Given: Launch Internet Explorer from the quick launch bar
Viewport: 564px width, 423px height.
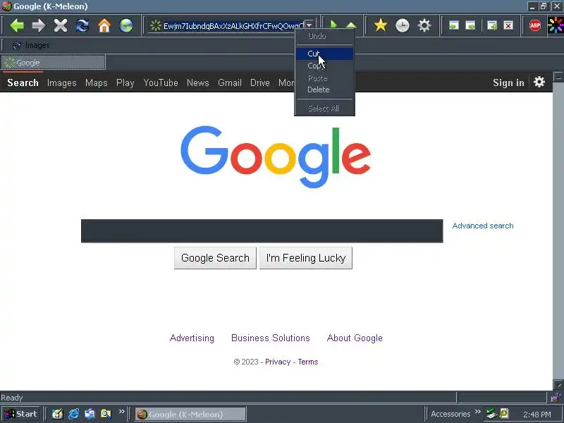Looking at the screenshot, I should pyautogui.click(x=74, y=414).
